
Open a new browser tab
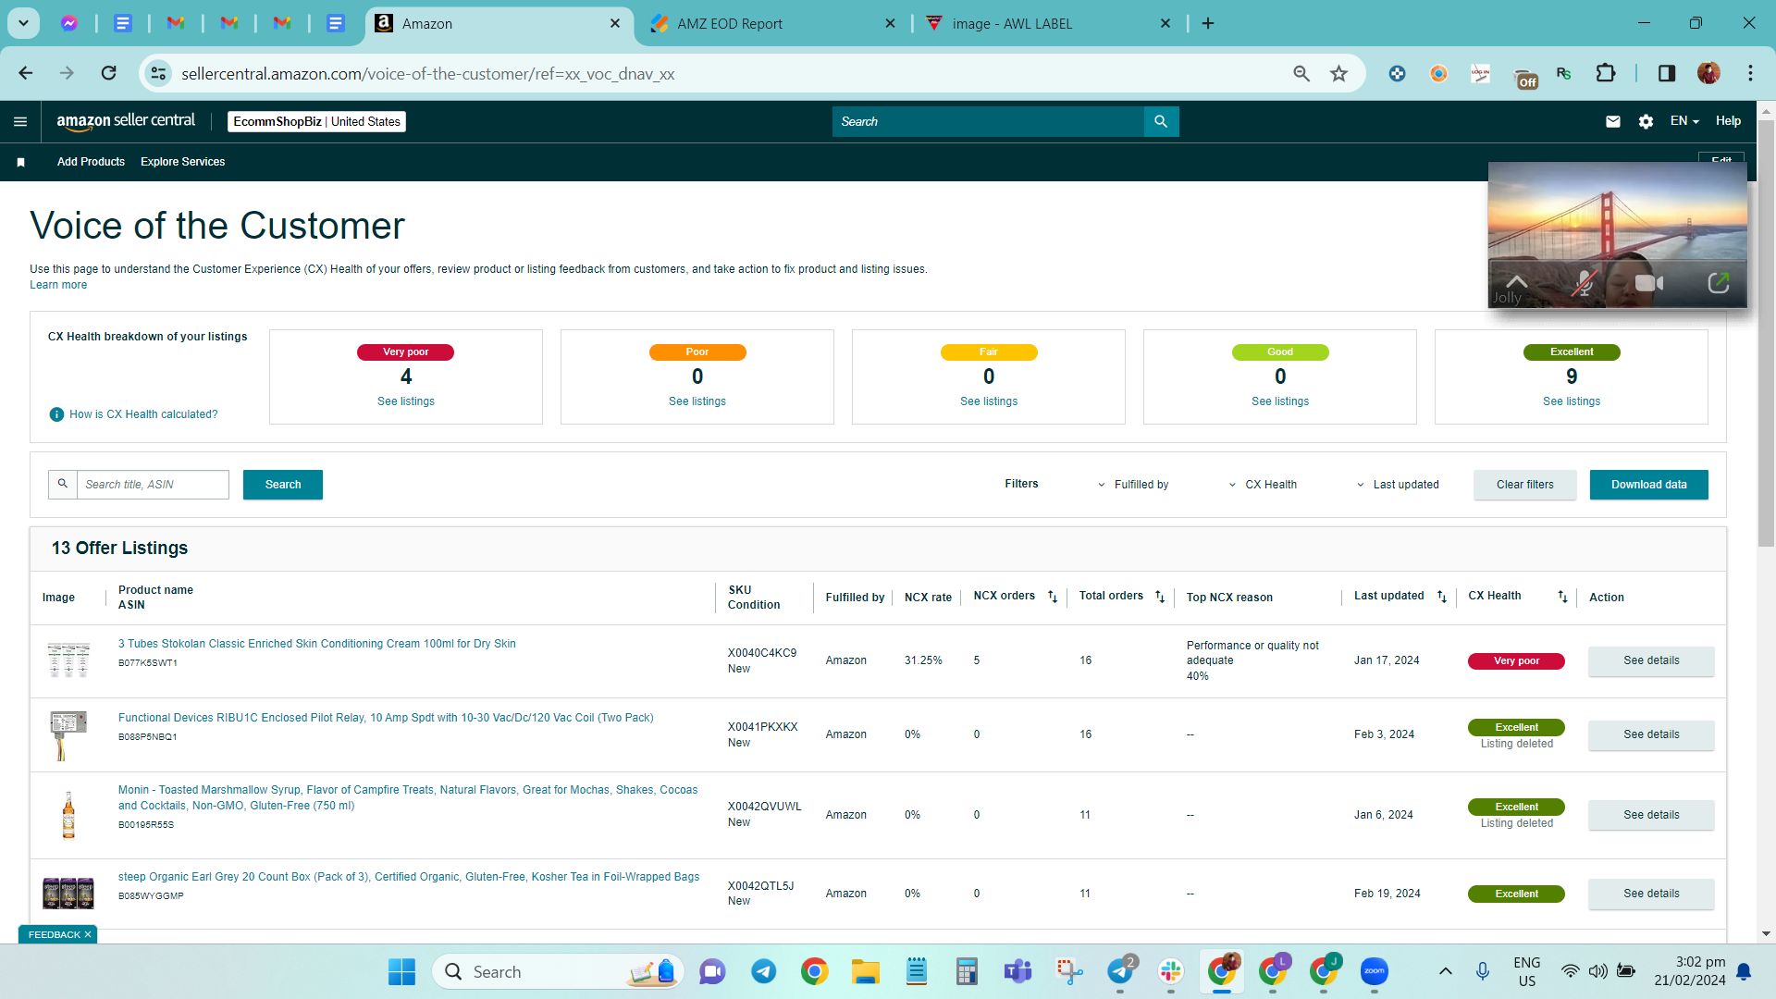pos(1208,23)
